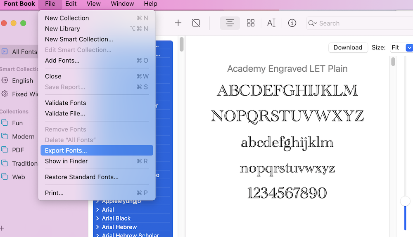This screenshot has width=413, height=237.
Task: Choose Export Fonts menu item
Action: coord(97,150)
